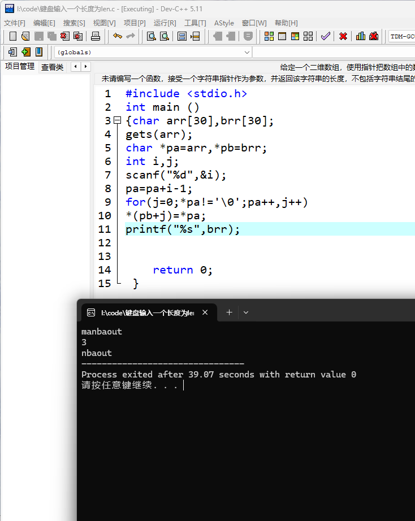415x521 pixels.
Task: Click the Profile analysis bar chart icon
Action: point(361,36)
